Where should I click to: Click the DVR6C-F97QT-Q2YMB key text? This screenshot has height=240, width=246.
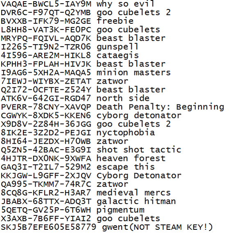pyautogui.click(x=46, y=12)
